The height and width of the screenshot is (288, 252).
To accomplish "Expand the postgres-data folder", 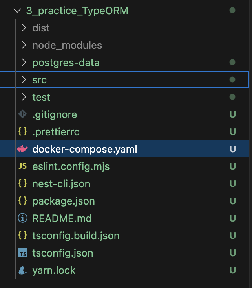I will pyautogui.click(x=24, y=63).
